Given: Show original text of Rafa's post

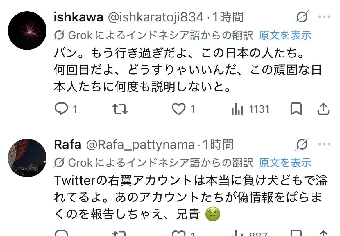Looking at the screenshot, I should coord(285,163).
